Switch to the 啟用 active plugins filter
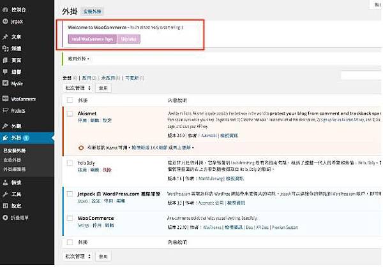Viewport: 383px width, 267px height. [x=86, y=78]
